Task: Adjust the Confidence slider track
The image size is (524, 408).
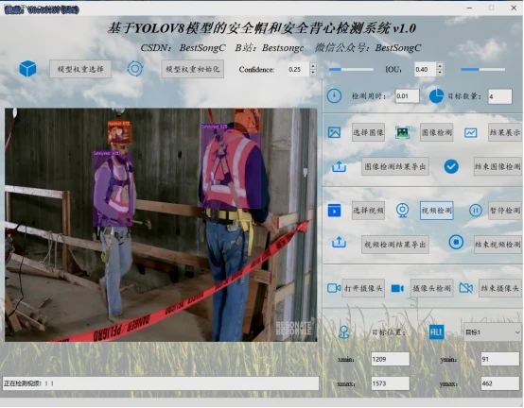Action: pos(351,69)
